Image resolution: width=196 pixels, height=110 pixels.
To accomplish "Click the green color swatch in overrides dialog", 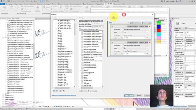I will (159, 23).
